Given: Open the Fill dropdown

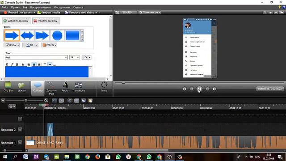Looking at the screenshot, I should [30, 45].
